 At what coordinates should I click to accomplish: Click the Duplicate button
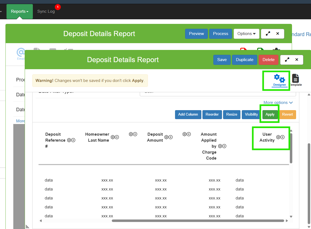coord(245,60)
